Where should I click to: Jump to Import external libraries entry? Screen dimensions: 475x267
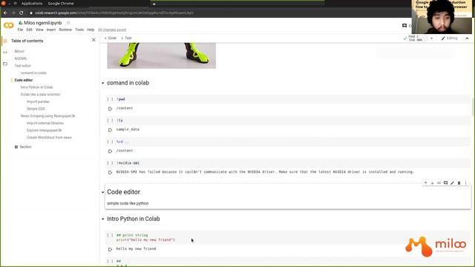(x=45, y=123)
